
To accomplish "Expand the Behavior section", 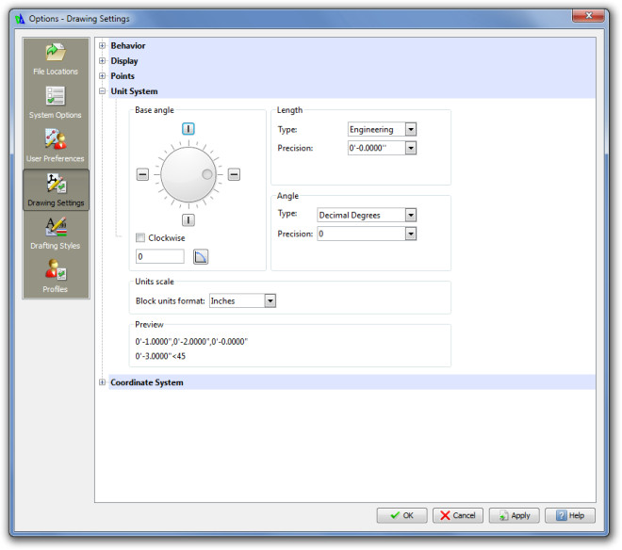I will (x=102, y=45).
